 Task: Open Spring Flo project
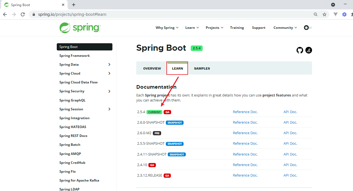point(67,172)
